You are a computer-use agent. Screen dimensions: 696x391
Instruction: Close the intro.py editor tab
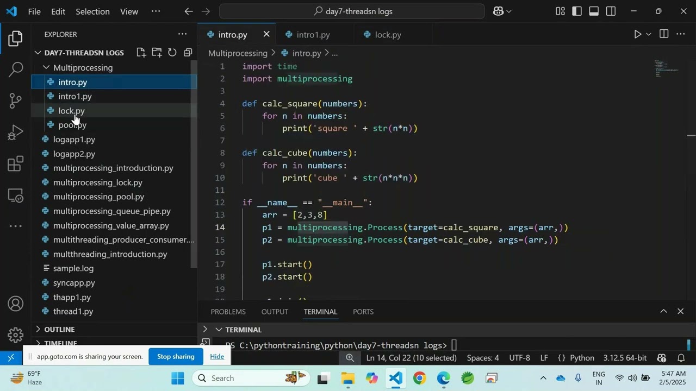coord(266,34)
